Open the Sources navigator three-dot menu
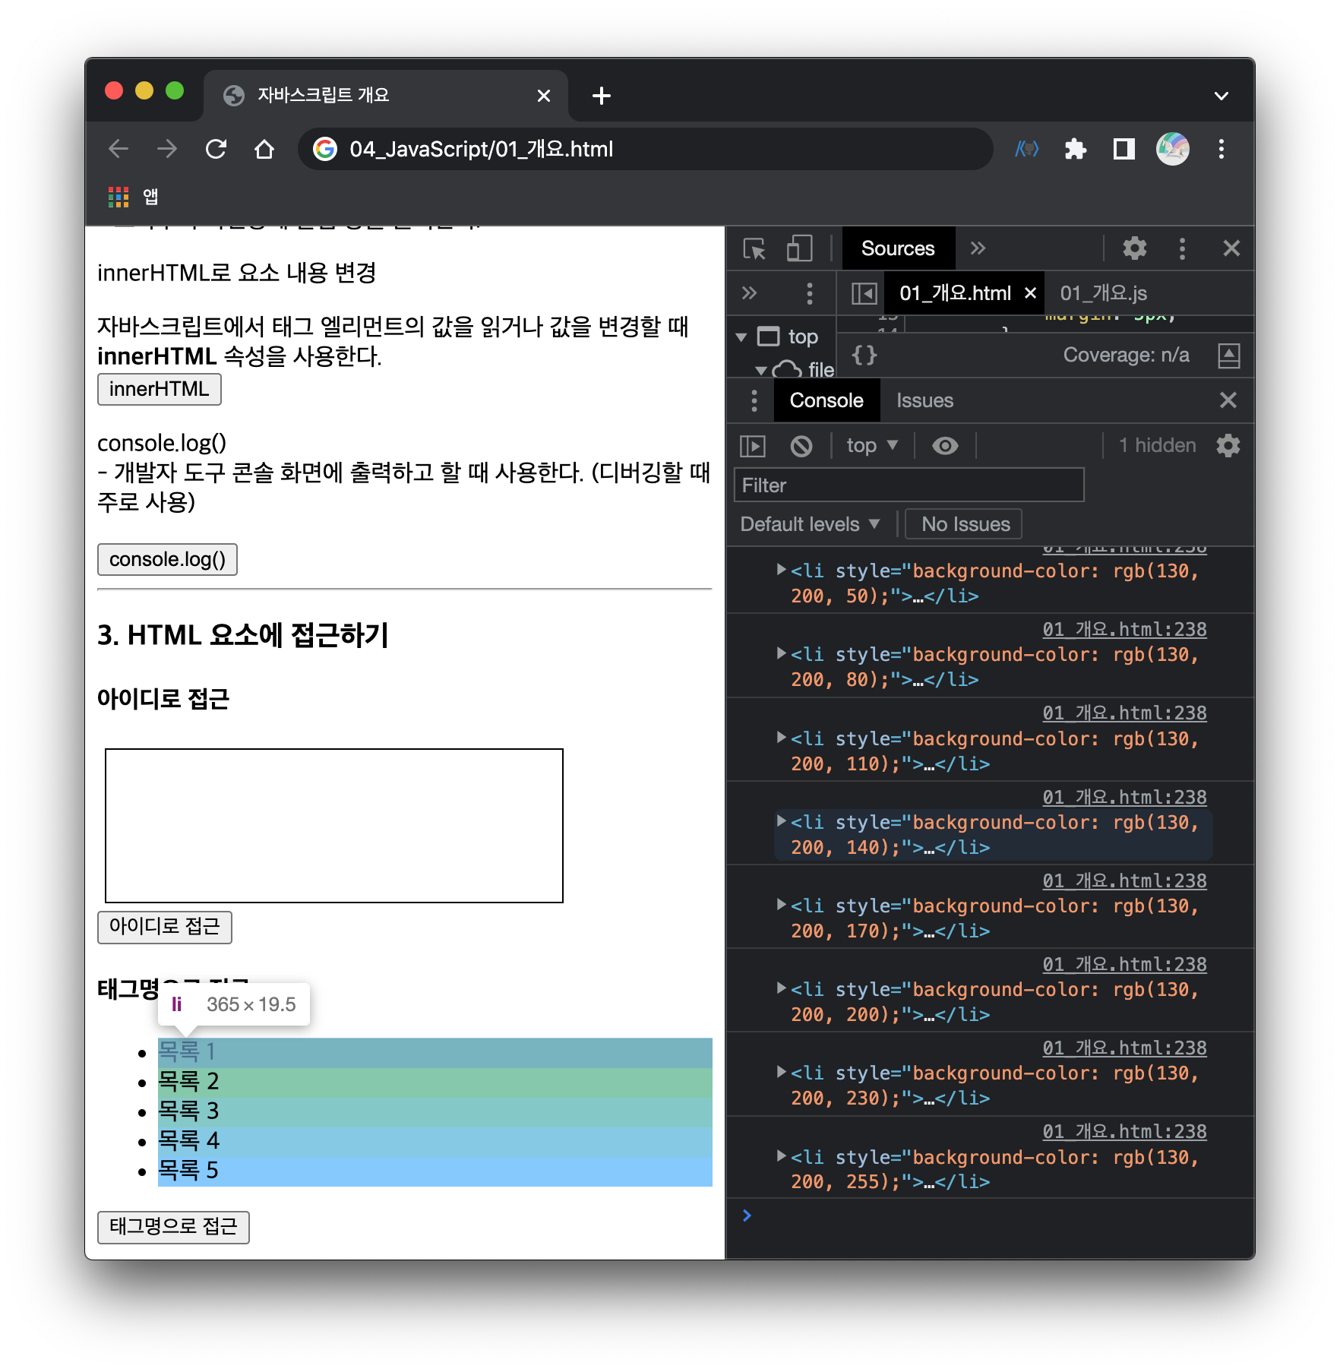The height and width of the screenshot is (1372, 1340). (810, 293)
